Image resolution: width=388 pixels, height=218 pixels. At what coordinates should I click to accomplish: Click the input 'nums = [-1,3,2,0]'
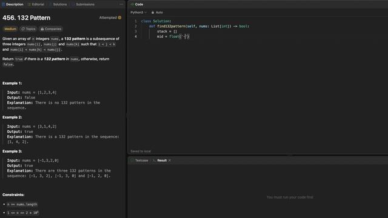click(x=41, y=160)
